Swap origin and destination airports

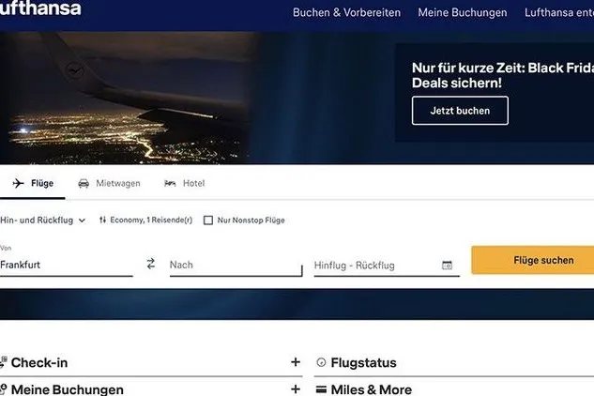[151, 264]
